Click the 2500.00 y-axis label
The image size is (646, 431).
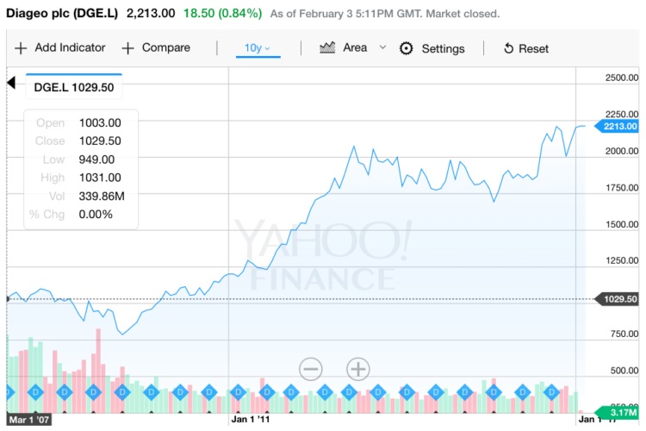tap(622, 78)
